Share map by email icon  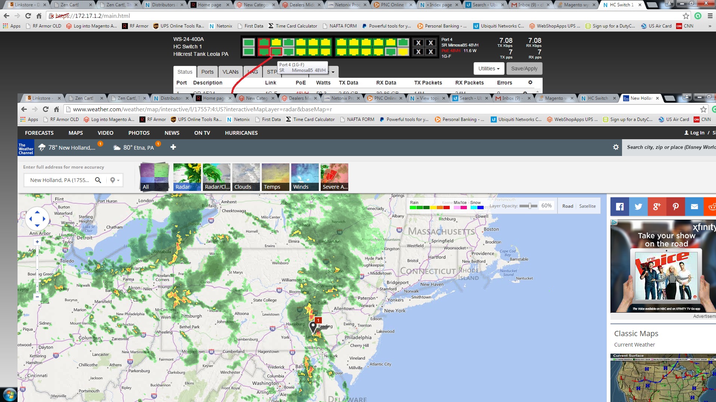coord(694,207)
